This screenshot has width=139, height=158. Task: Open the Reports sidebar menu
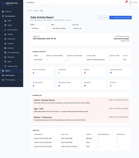12,71
